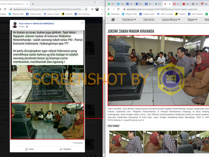
Task: Switch to first Facebook tab in right browser
Action: (x=130, y=4)
